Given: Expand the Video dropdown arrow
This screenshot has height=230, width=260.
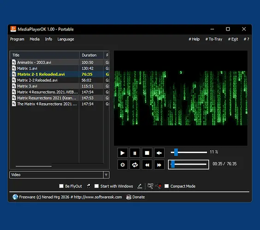Looking at the screenshot, I should point(106,175).
